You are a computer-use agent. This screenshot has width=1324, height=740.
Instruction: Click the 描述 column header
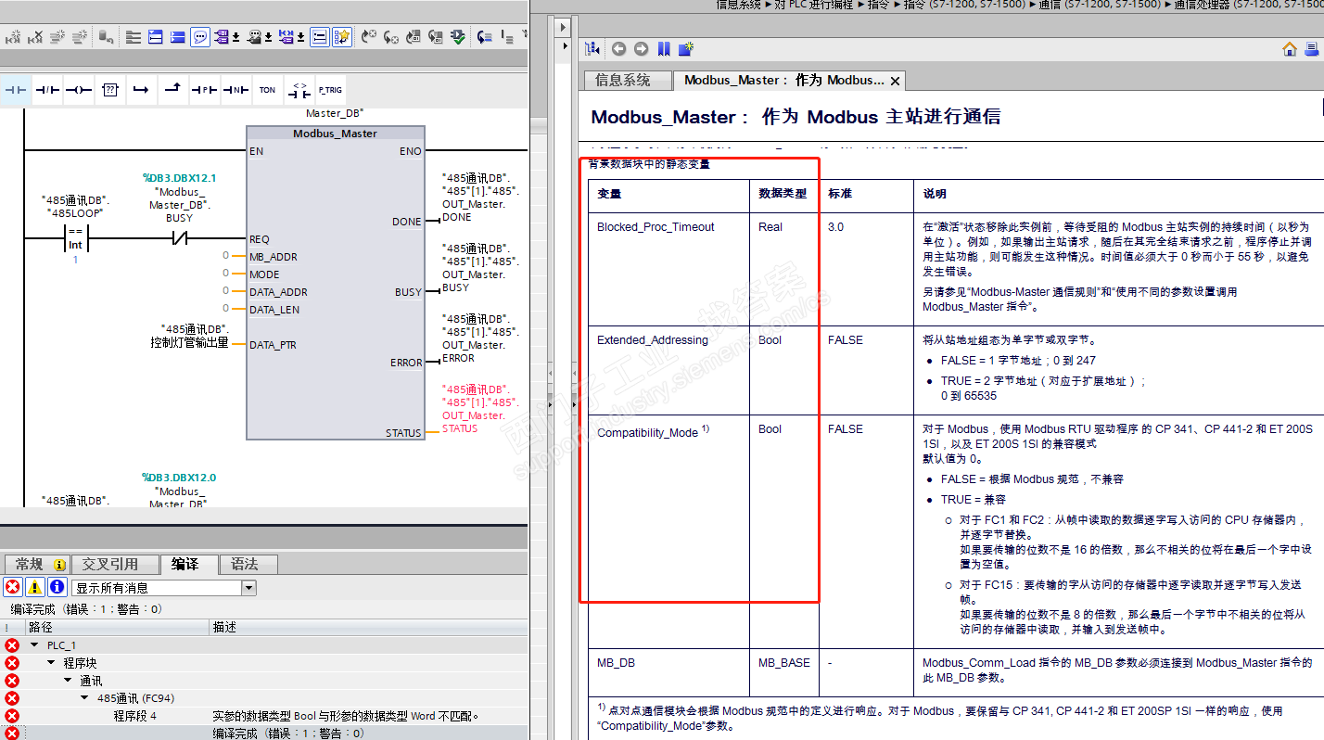tap(368, 628)
